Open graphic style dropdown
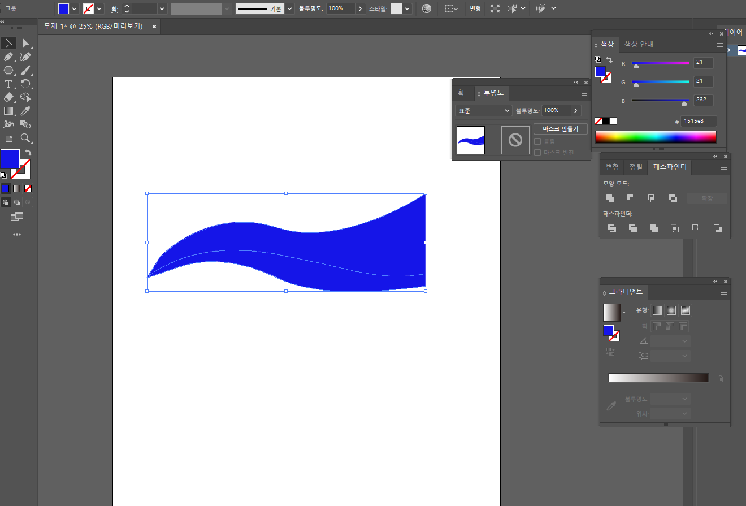 tap(407, 8)
